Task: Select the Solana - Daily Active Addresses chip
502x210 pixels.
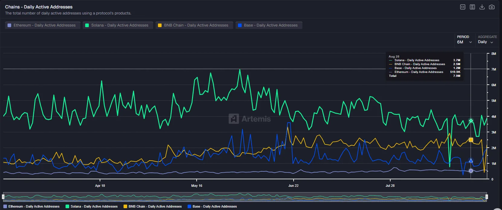Action: point(117,25)
